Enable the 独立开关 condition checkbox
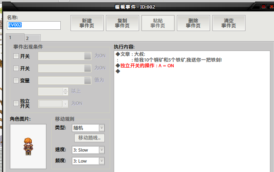Screen dimensions: 274x172 point(16,103)
